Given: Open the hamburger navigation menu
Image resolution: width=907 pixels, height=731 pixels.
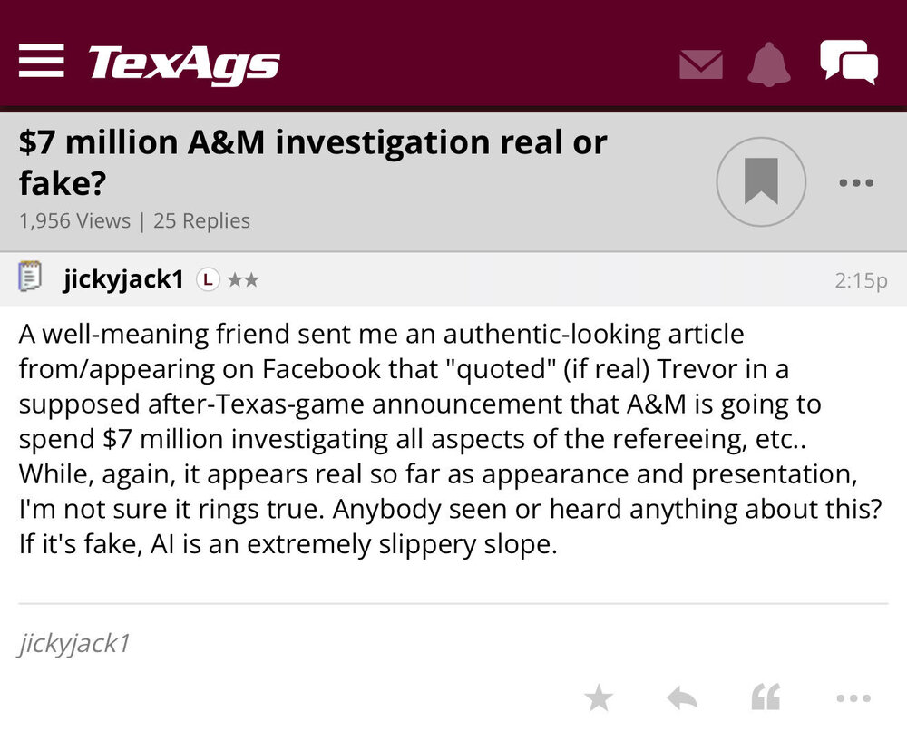Looking at the screenshot, I should pos(41,62).
